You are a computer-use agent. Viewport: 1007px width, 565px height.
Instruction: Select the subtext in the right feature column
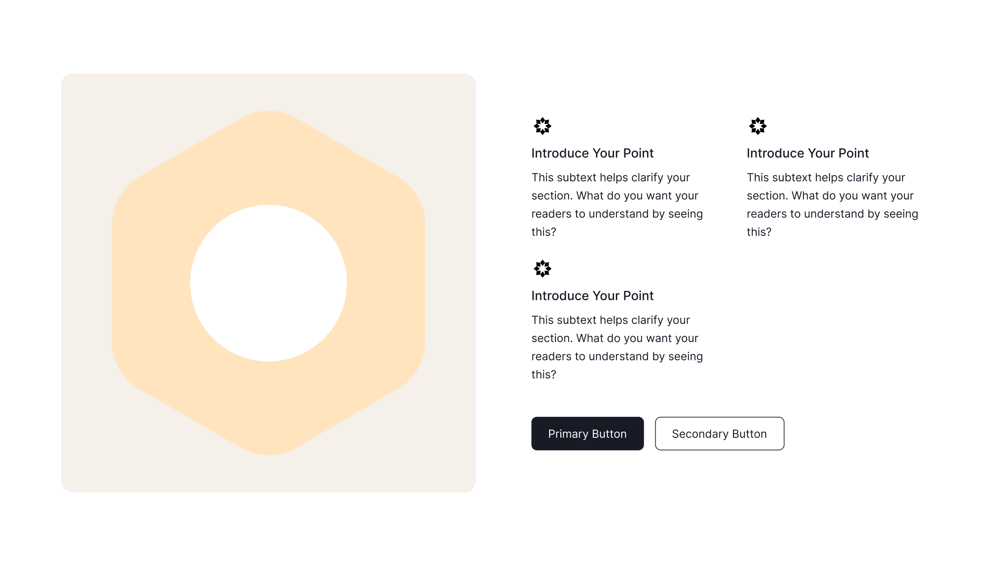pos(832,204)
